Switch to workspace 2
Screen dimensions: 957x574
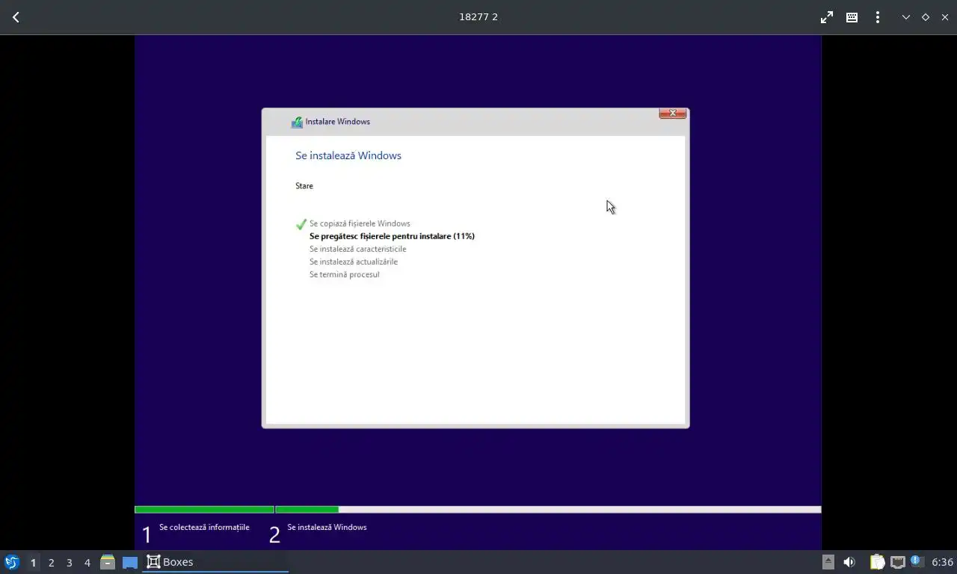51,562
